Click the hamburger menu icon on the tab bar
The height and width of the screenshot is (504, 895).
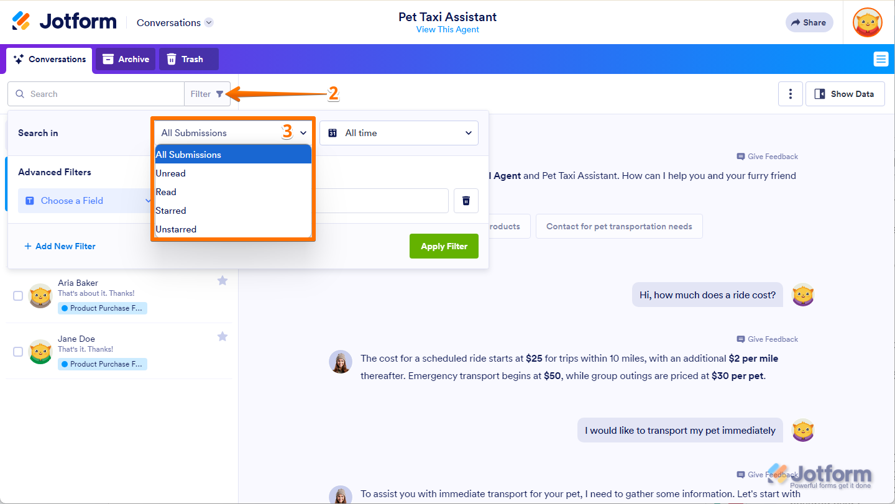[881, 59]
